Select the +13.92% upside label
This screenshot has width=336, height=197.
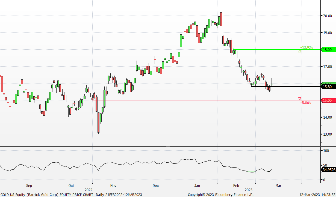[306, 47]
